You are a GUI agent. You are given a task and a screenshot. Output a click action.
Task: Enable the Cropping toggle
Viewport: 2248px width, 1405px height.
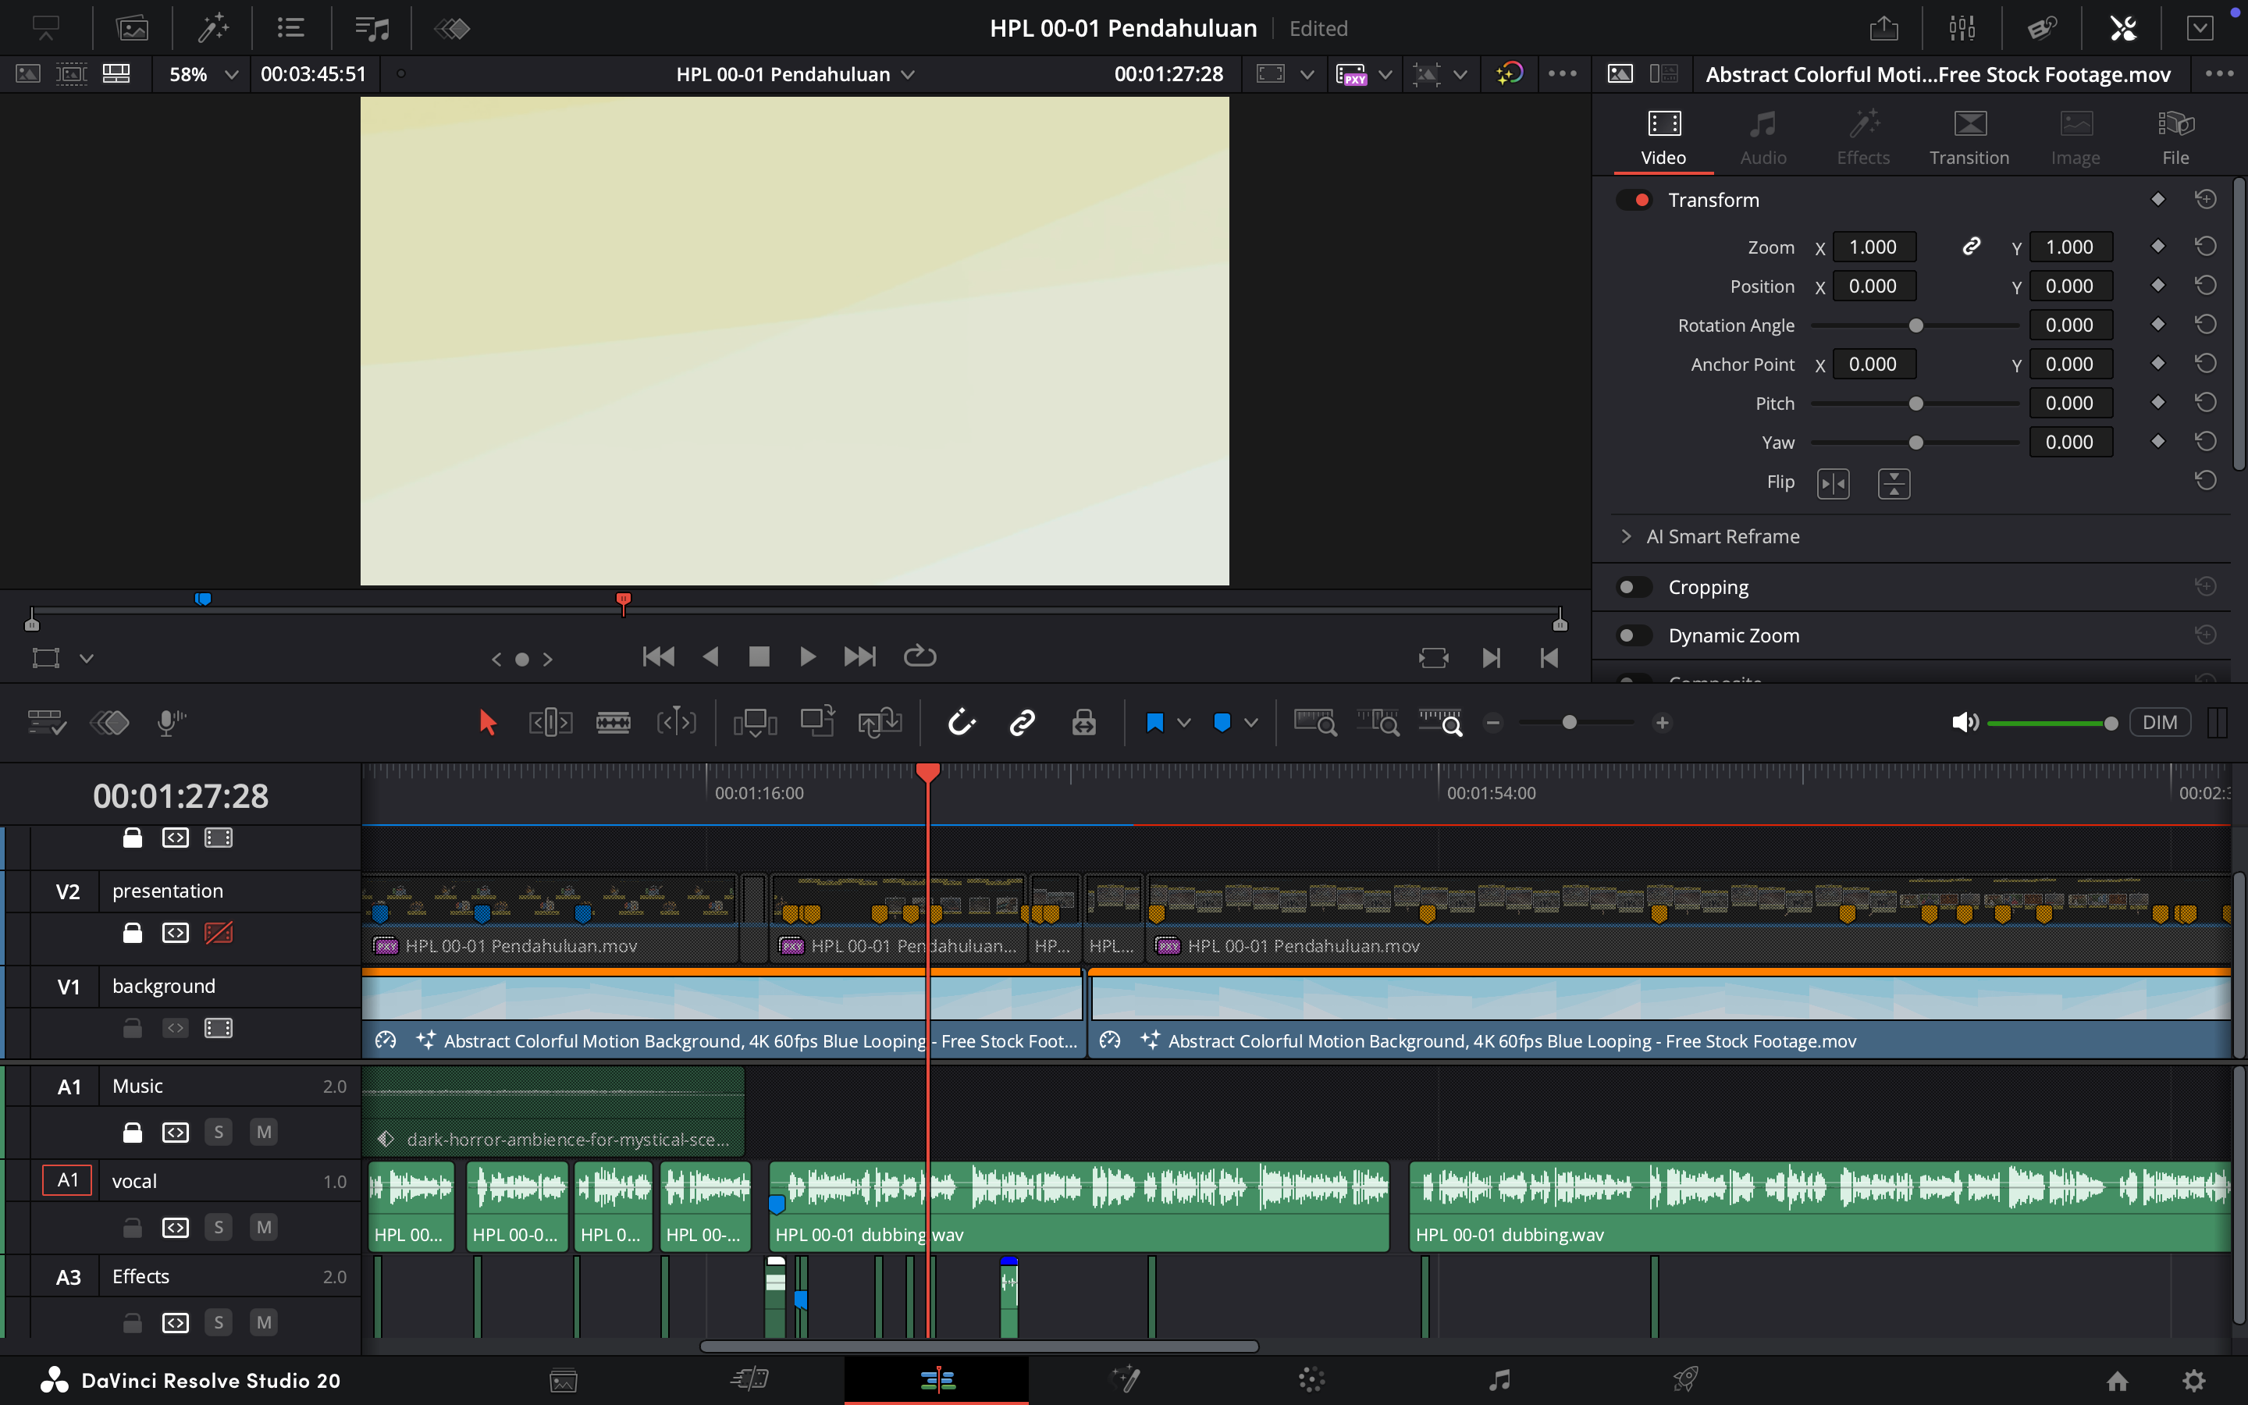point(1634,587)
